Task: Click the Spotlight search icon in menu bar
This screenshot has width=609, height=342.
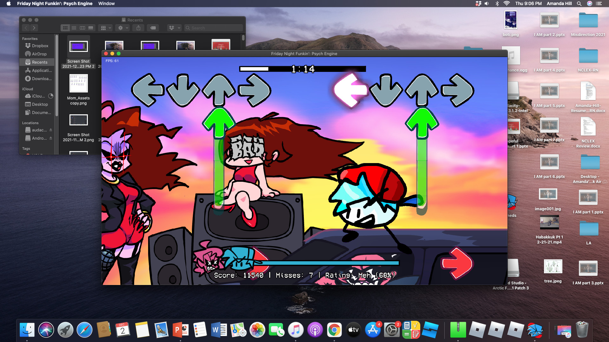Action: (x=579, y=3)
